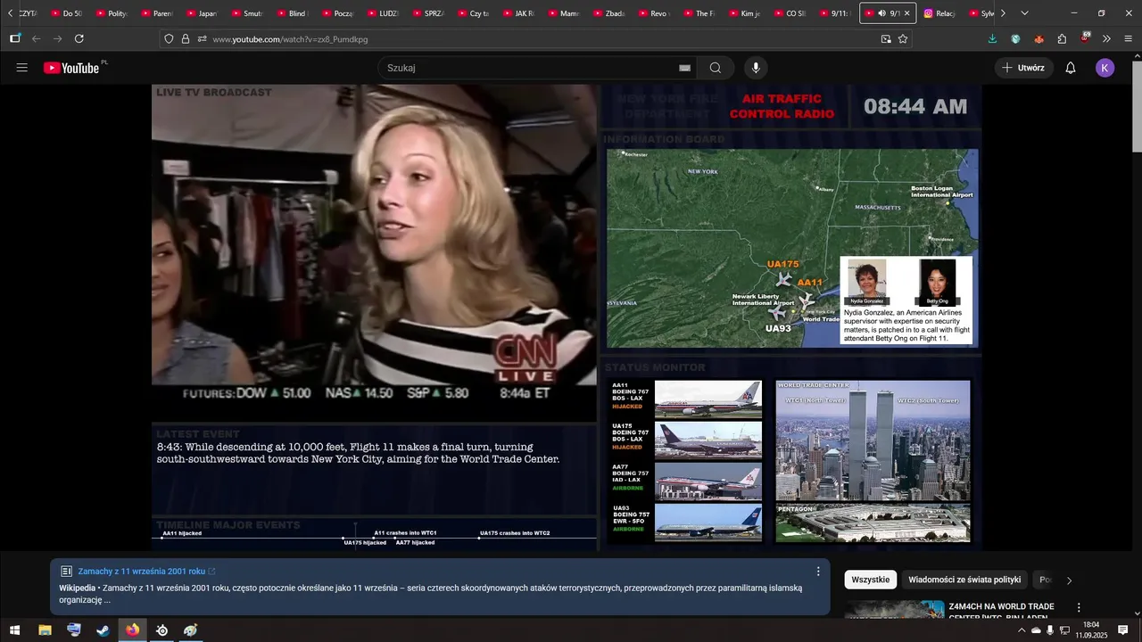Image resolution: width=1142 pixels, height=642 pixels.
Task: Bookmark this page with the star
Action: pyautogui.click(x=903, y=39)
